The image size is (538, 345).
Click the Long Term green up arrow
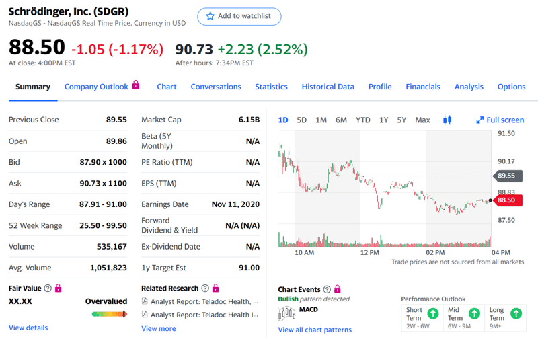516,313
